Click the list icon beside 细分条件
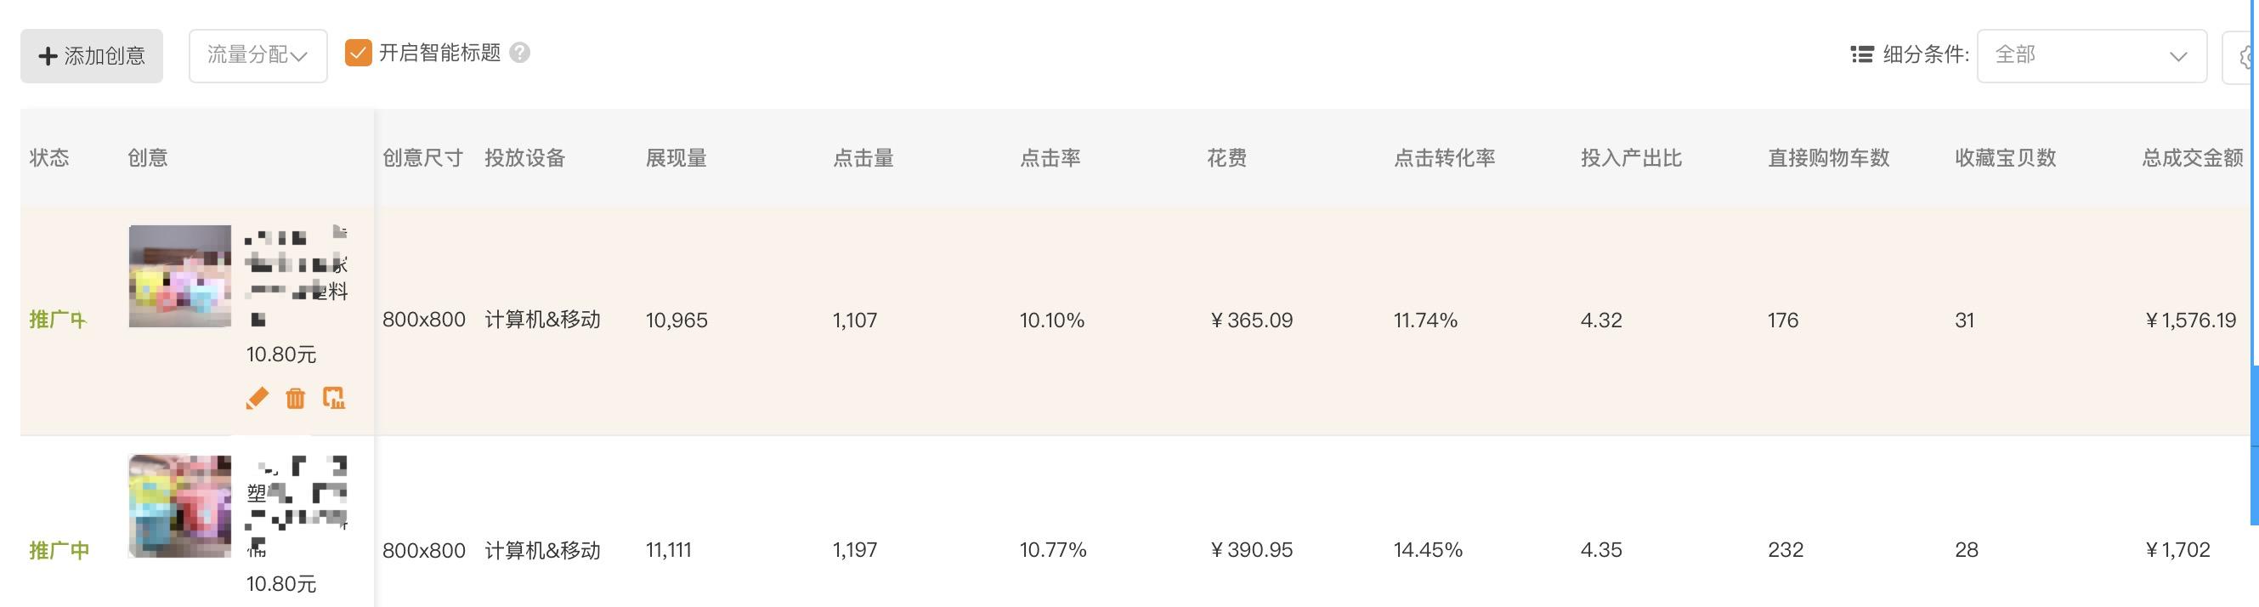Screen dimensions: 2259x607 tap(1865, 54)
